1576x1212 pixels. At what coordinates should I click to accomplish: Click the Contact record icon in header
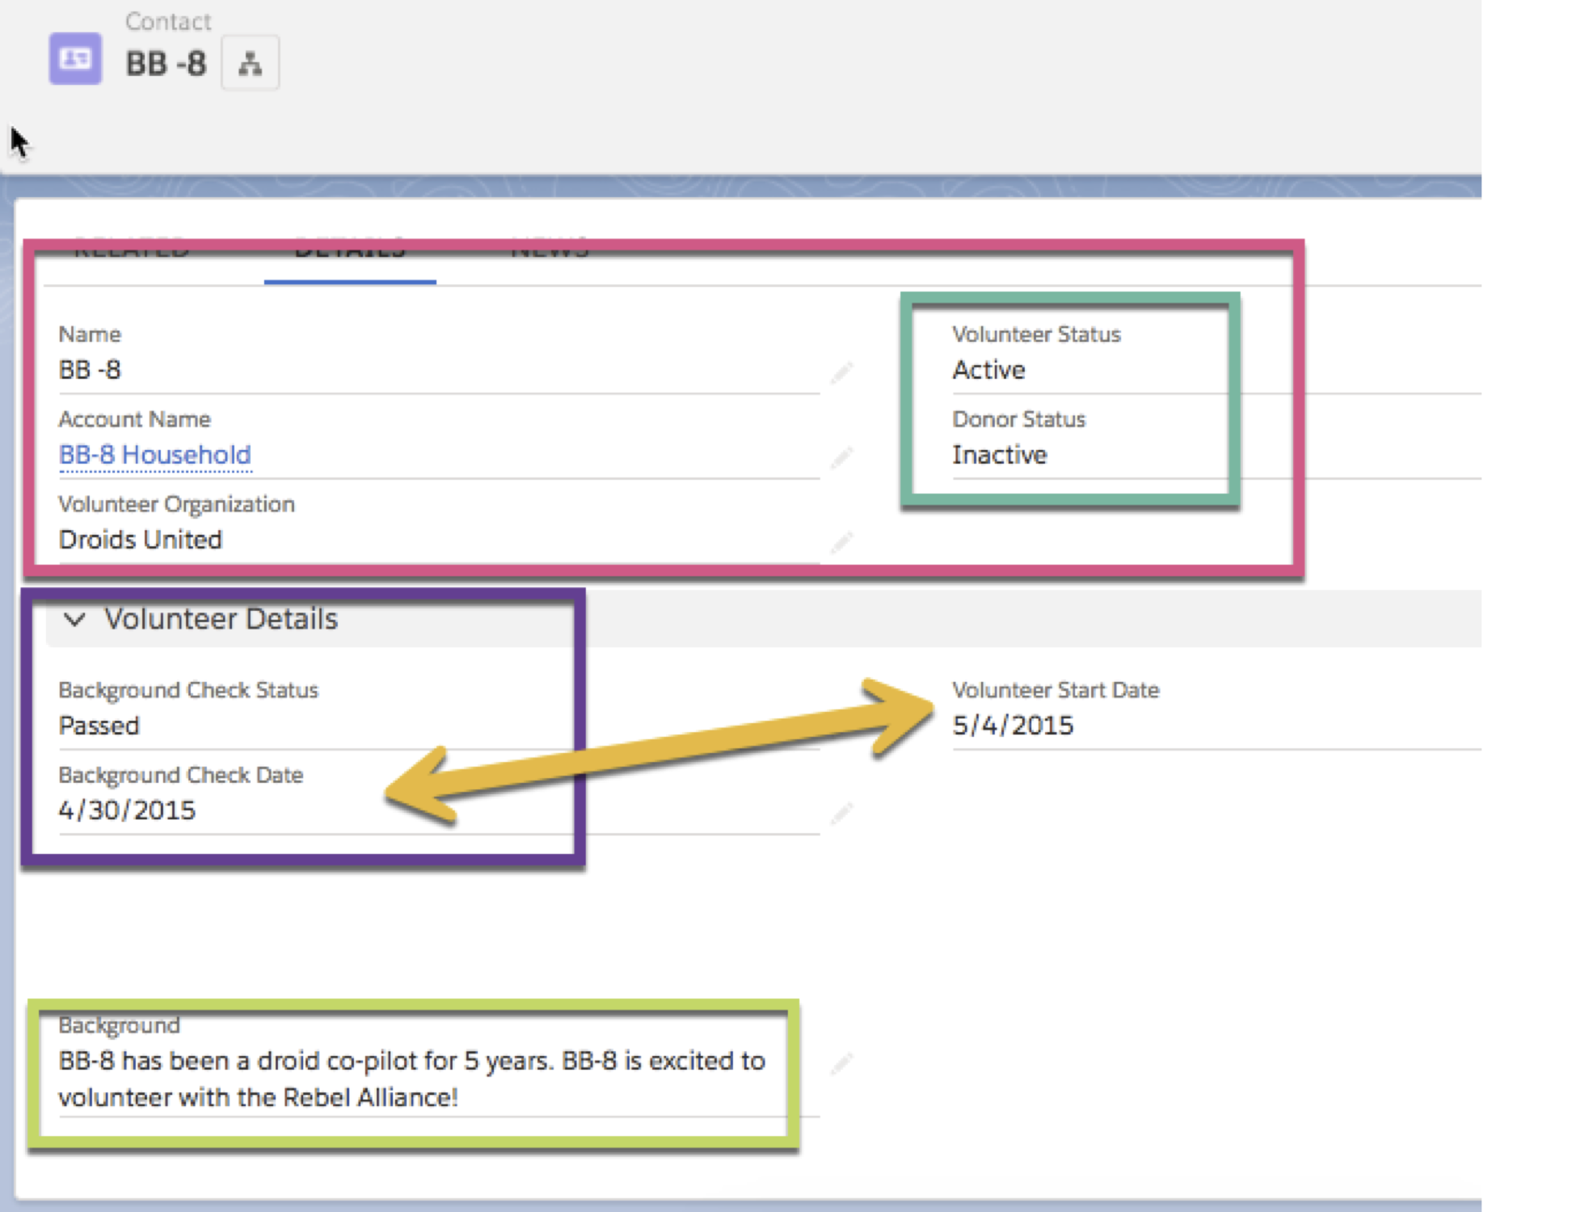pyautogui.click(x=75, y=59)
